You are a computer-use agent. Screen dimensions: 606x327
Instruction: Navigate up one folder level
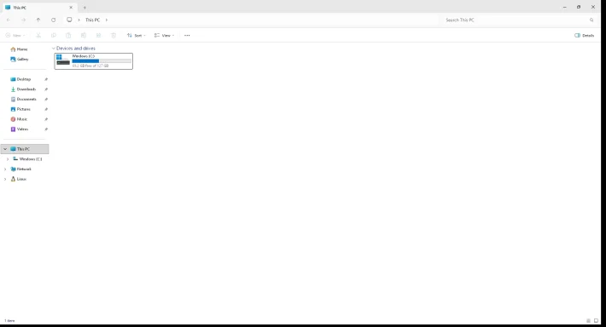point(38,20)
